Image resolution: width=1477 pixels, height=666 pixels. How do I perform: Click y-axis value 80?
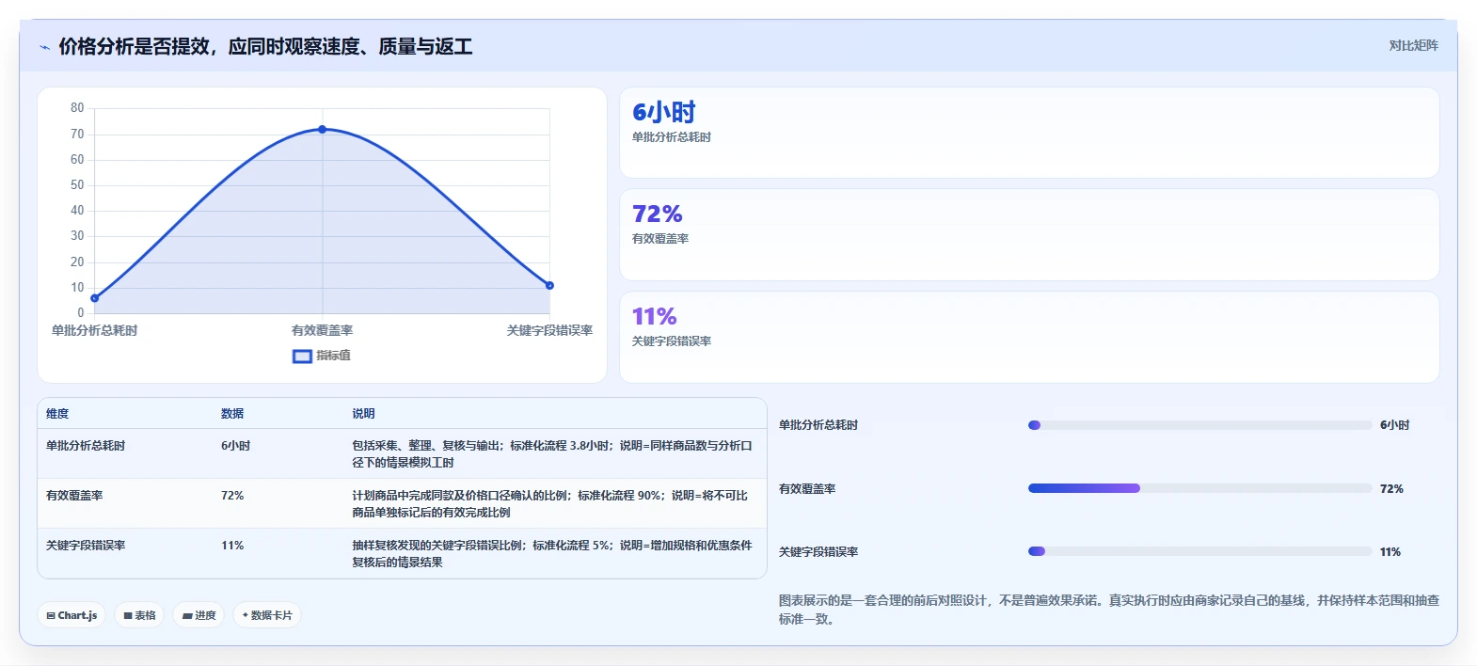click(x=77, y=108)
